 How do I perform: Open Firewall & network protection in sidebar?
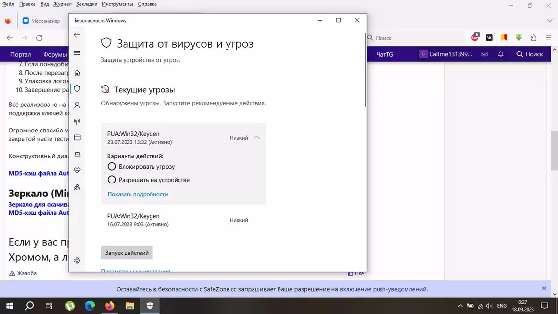[x=77, y=121]
